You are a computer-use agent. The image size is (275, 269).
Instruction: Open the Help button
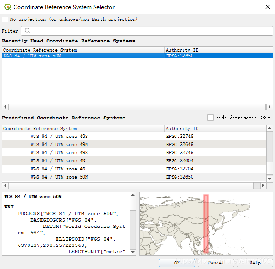[x=255, y=263]
